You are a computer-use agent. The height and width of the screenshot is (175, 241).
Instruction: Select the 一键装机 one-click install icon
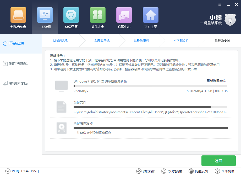tap(45, 15)
